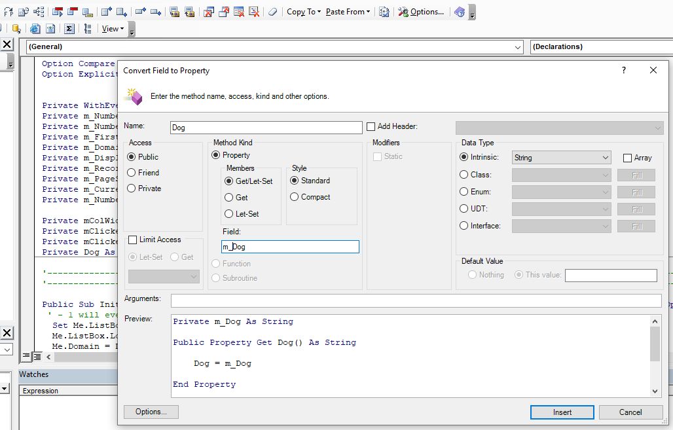Select Class data type radio

click(x=464, y=175)
